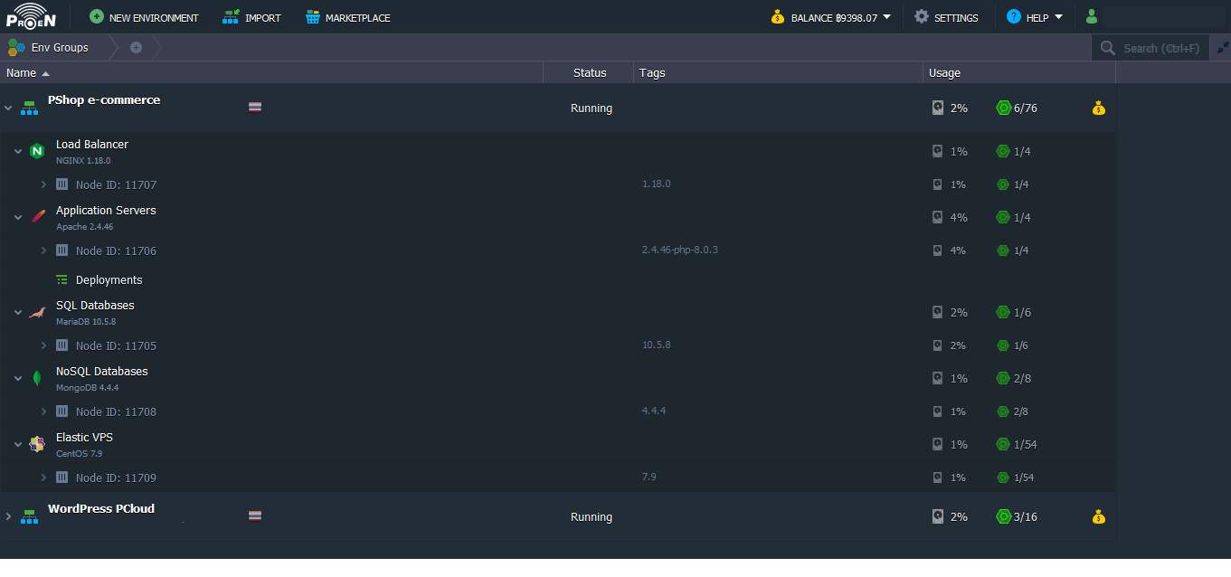The height and width of the screenshot is (577, 1231).
Task: Collapse the PShop e-commerce environment
Action: point(8,108)
